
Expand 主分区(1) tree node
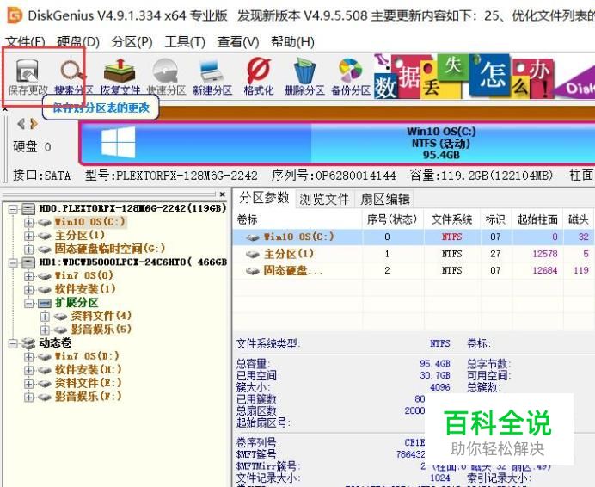point(29,236)
